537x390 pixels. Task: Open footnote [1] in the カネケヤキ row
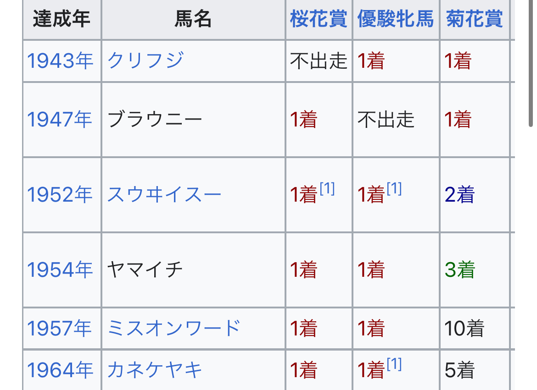394,364
